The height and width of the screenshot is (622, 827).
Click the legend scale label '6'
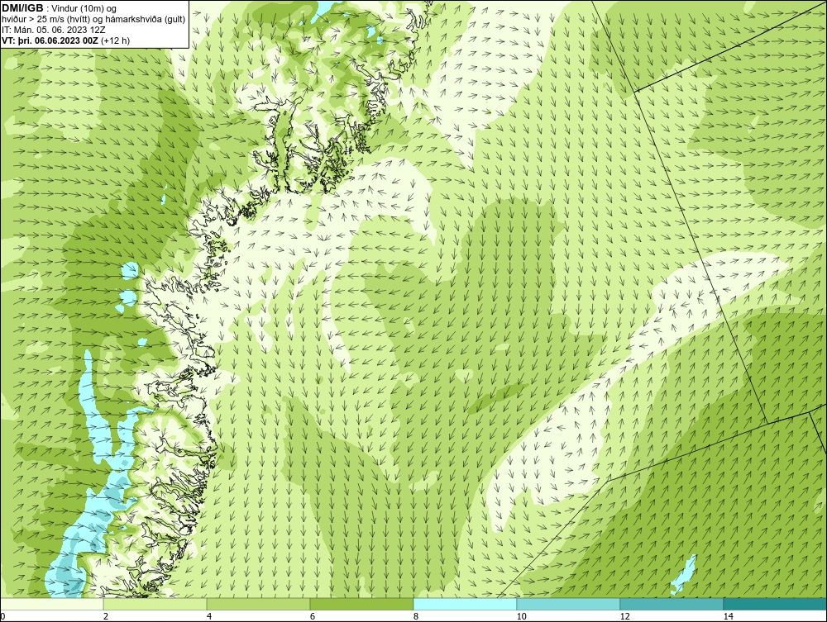(x=313, y=616)
